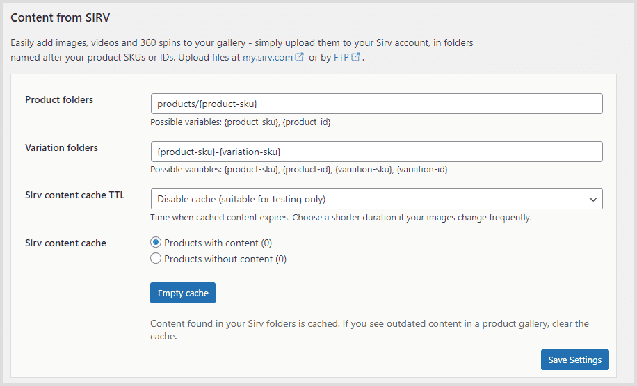Select Products with content radio button

pos(156,243)
